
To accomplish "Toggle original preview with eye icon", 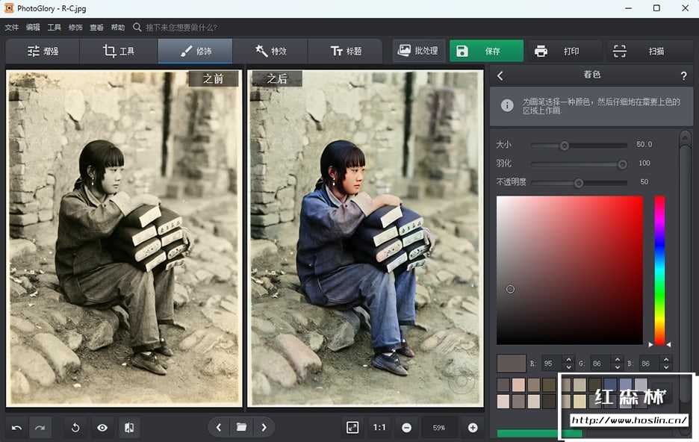I will coord(102,428).
